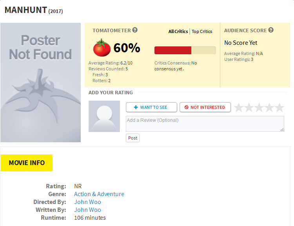
Task: Open writer John Woo's link
Action: (x=87, y=210)
